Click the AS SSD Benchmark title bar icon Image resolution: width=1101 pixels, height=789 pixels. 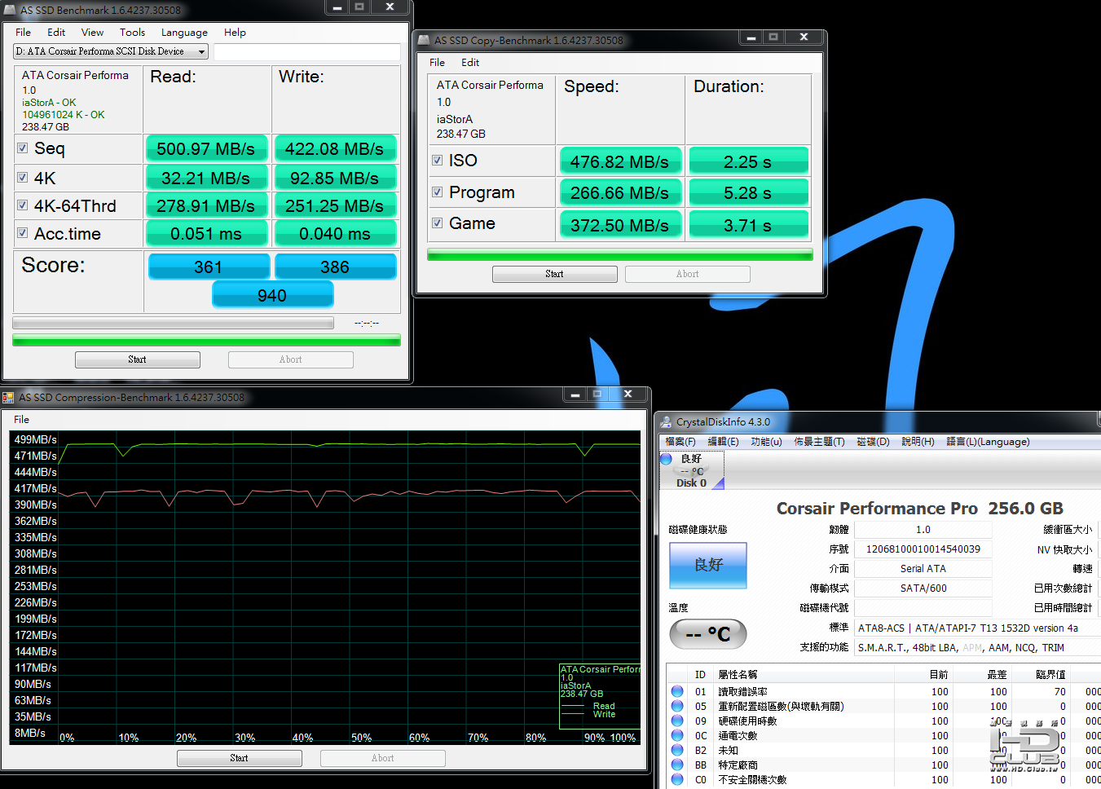pos(10,10)
